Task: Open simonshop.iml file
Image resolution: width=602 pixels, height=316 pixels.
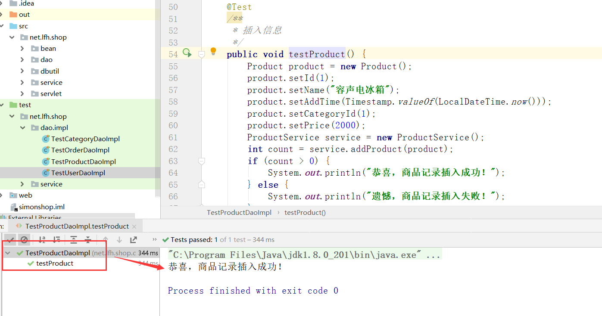Action: [42, 207]
